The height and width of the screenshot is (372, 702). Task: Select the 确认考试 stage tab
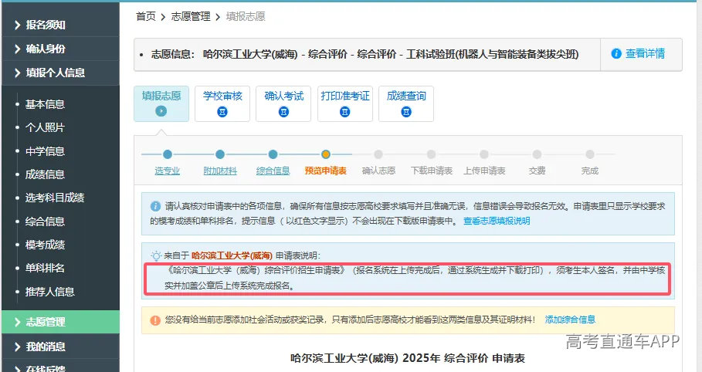pos(283,104)
